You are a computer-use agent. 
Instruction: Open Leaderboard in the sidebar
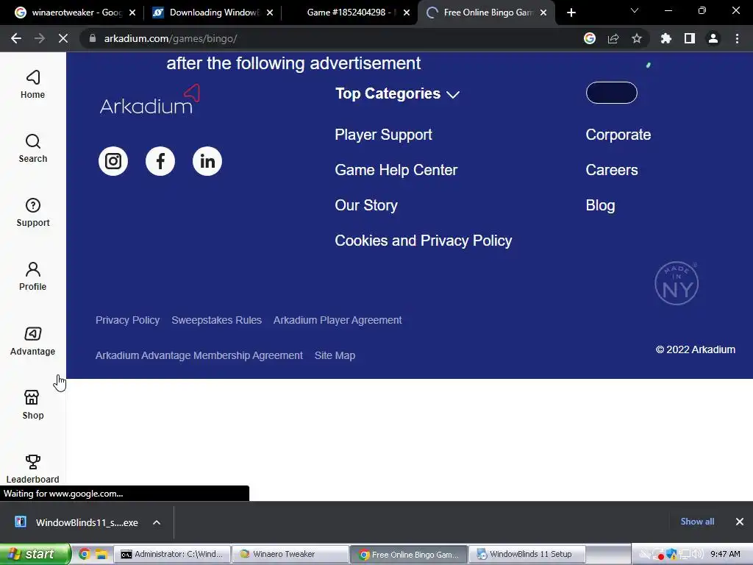pos(32,469)
